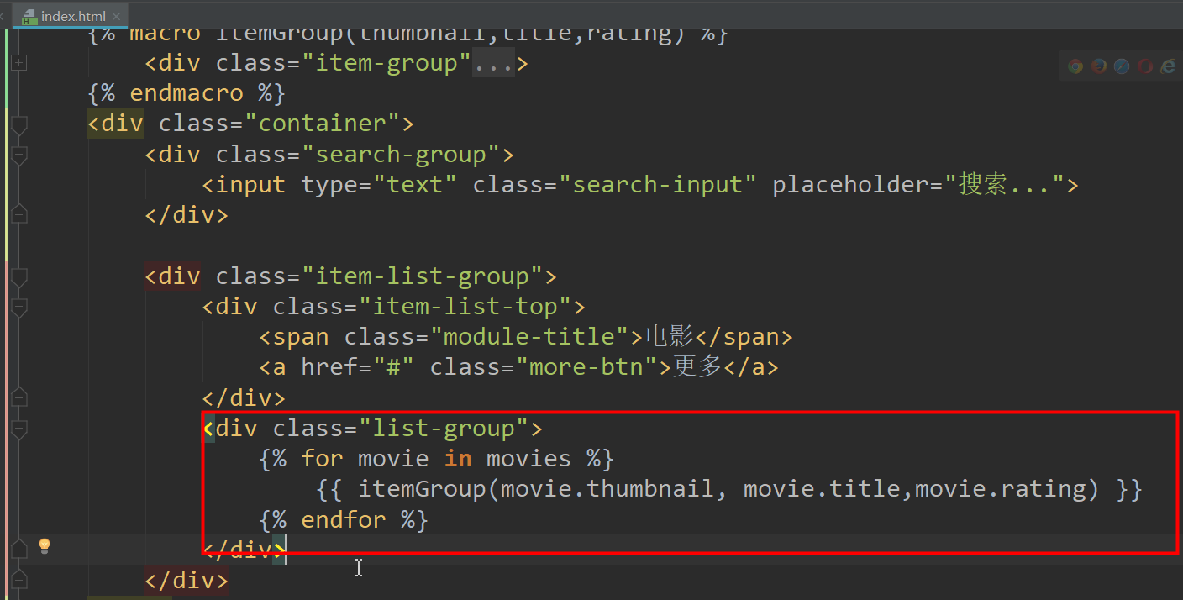
Task: Click the span text 电影
Action: tap(669, 337)
